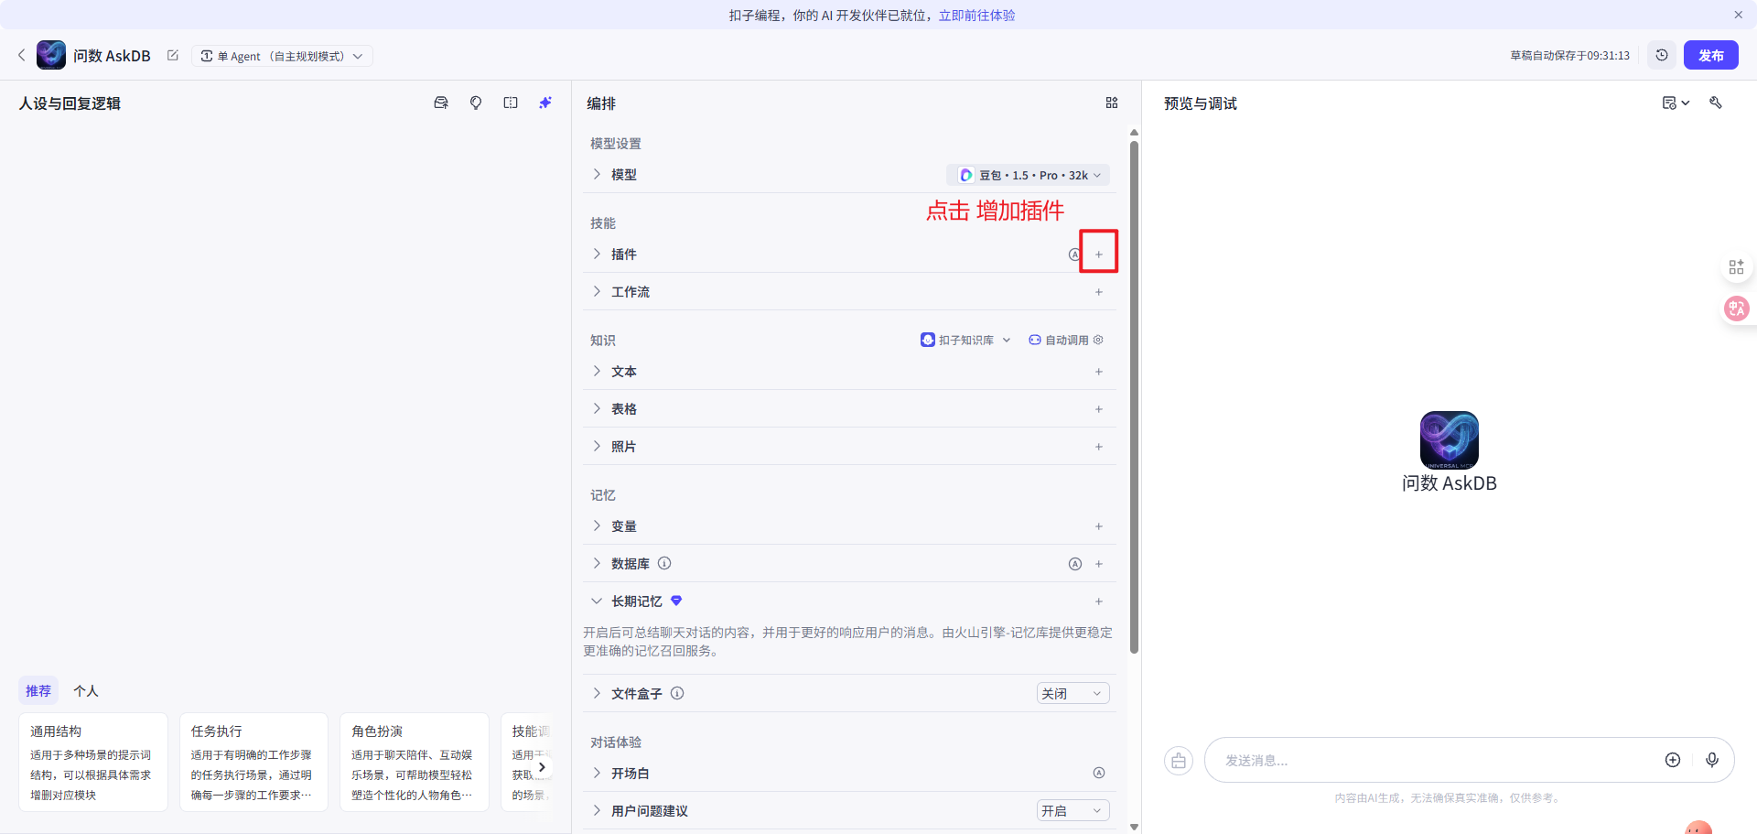This screenshot has width=1757, height=834.
Task: Click the diamond badge beside 长期记忆
Action: coord(676,601)
